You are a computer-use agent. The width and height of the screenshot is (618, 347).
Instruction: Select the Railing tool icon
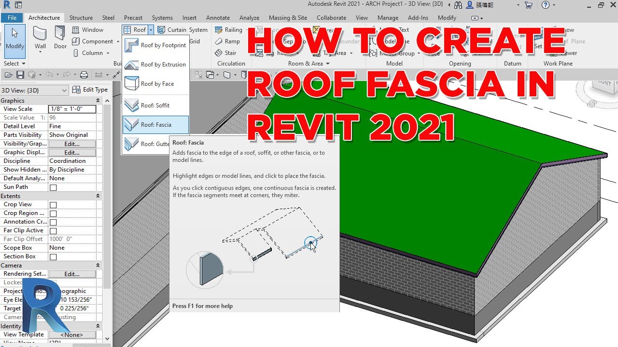(219, 30)
